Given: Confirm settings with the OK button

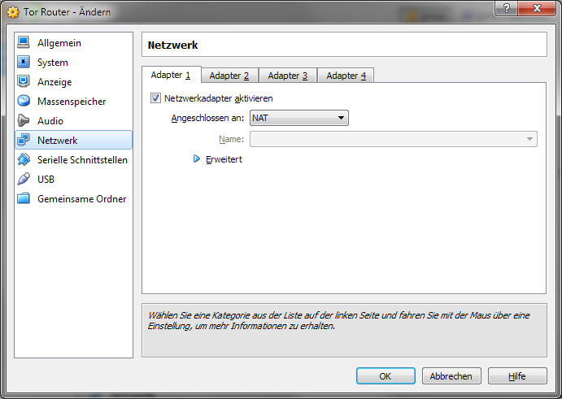Looking at the screenshot, I should click(386, 376).
